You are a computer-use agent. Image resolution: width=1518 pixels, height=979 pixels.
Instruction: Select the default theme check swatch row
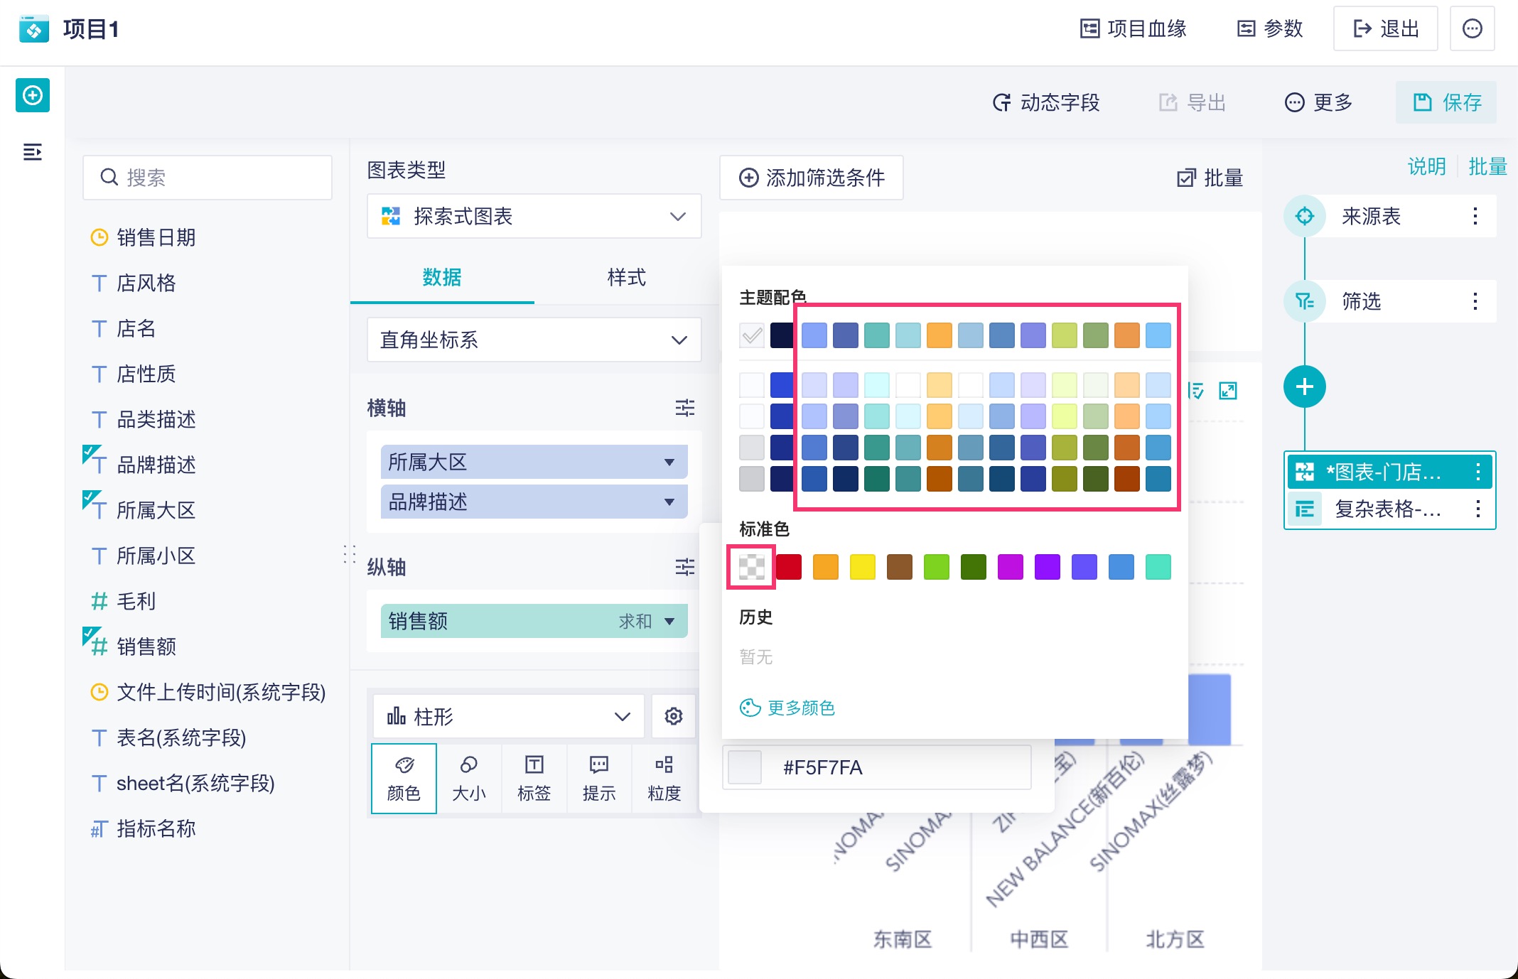pos(752,335)
